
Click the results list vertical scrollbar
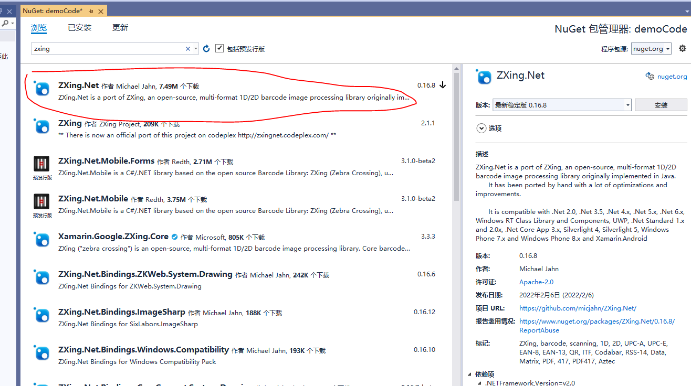pyautogui.click(x=456, y=136)
